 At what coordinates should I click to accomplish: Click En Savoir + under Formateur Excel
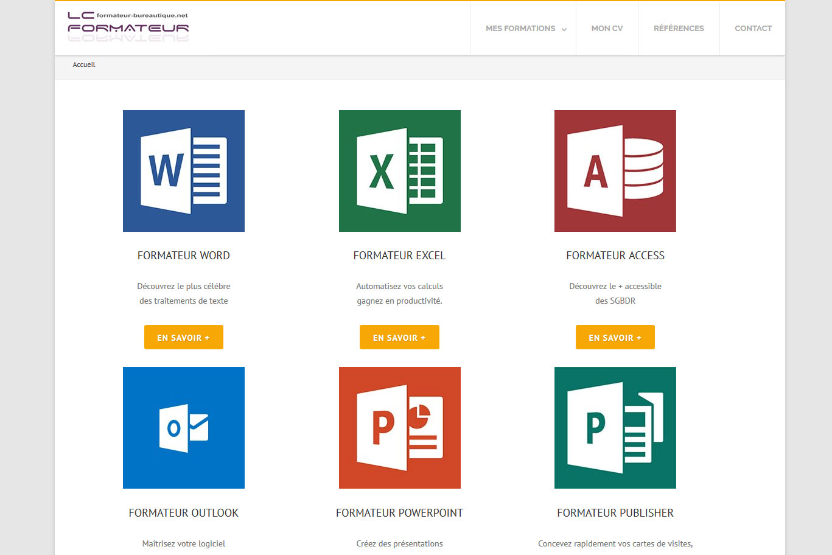click(399, 337)
